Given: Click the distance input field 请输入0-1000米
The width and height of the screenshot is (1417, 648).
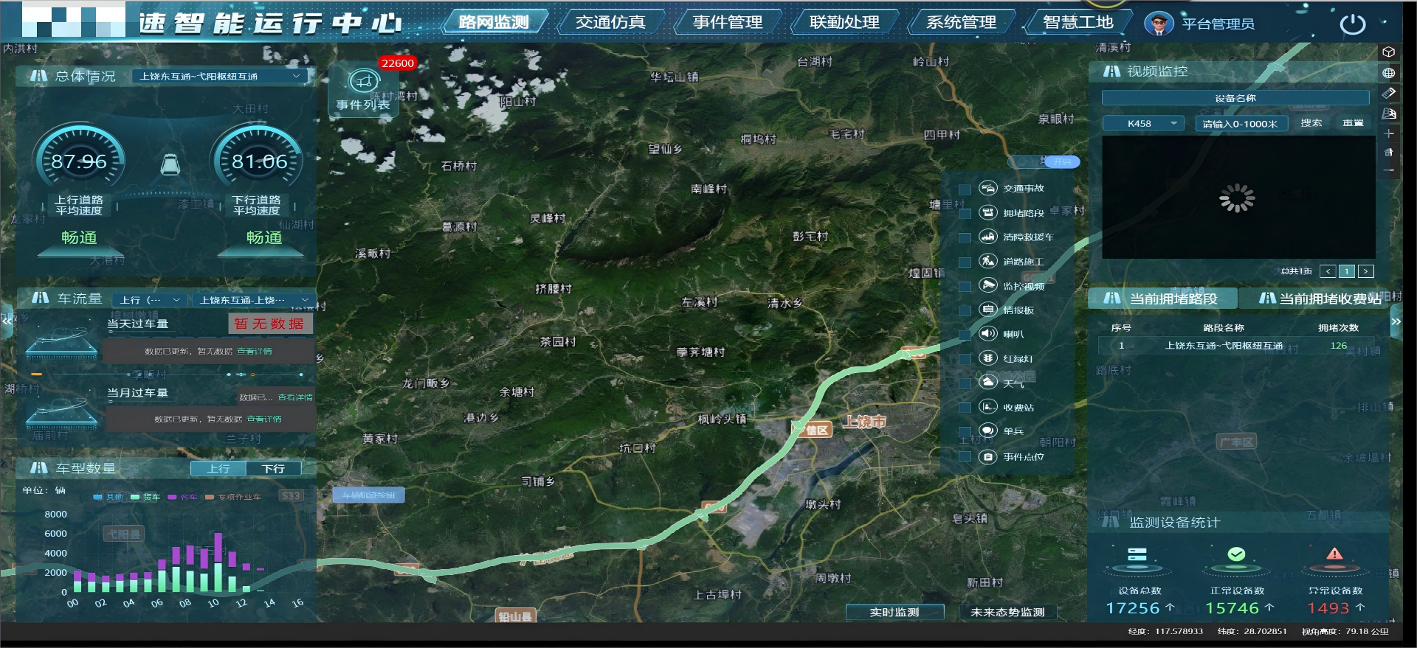Looking at the screenshot, I should point(1240,124).
